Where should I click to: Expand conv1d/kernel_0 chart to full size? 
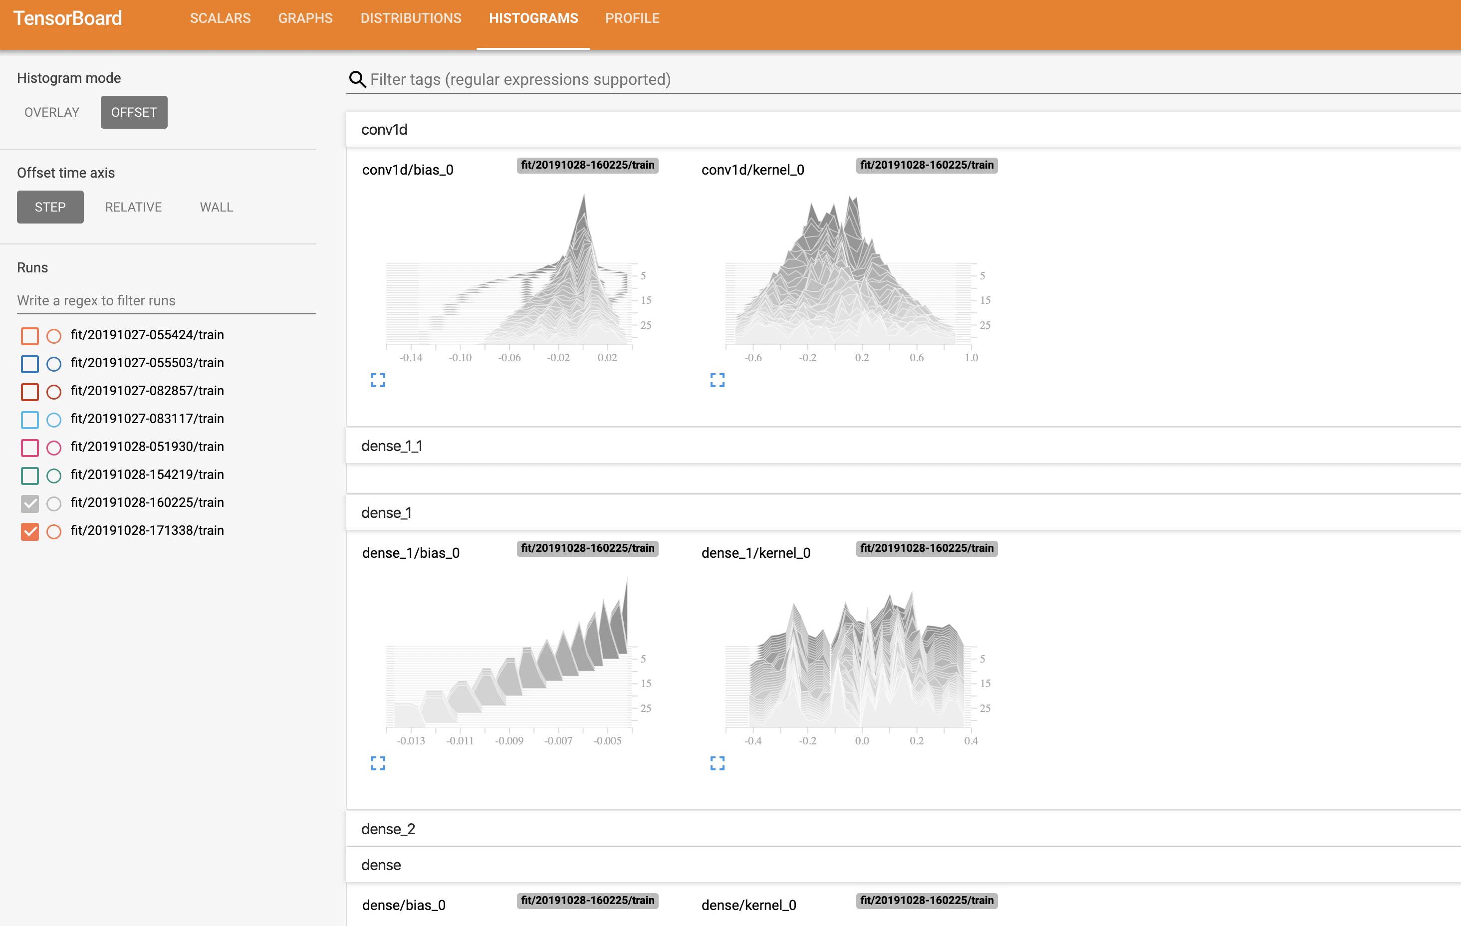717,381
